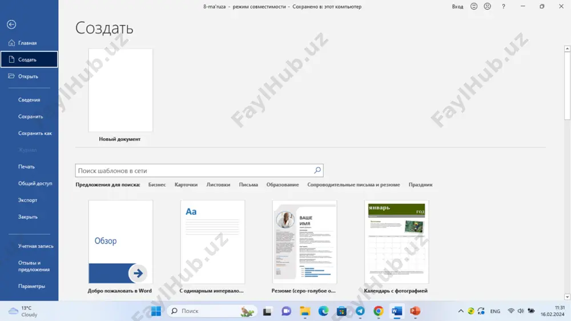Image resolution: width=571 pixels, height=321 pixels.
Task: Click the battery tray icon
Action: (531, 311)
